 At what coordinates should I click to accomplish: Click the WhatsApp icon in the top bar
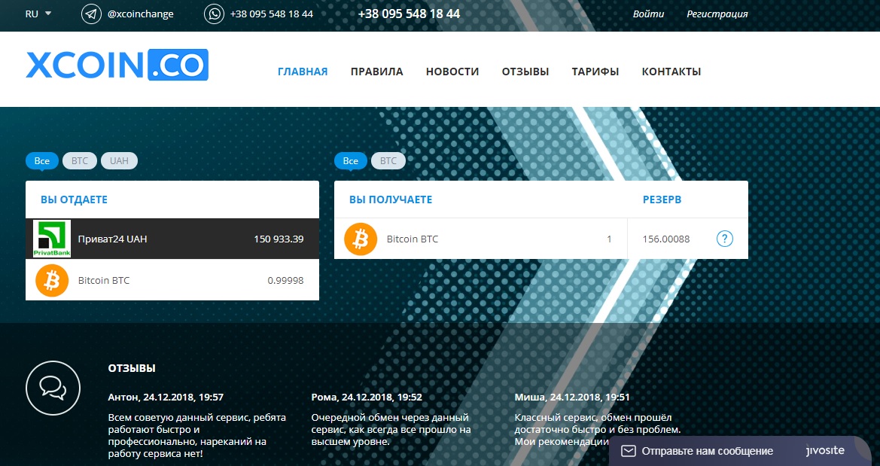click(214, 14)
